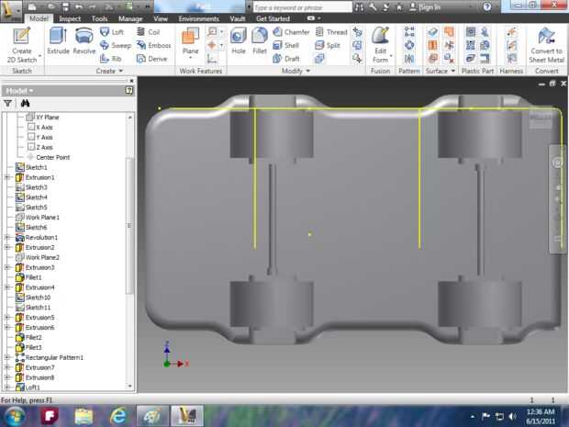Viewport: 569px width, 427px height.
Task: Choose the Loft tool
Action: tap(112, 32)
